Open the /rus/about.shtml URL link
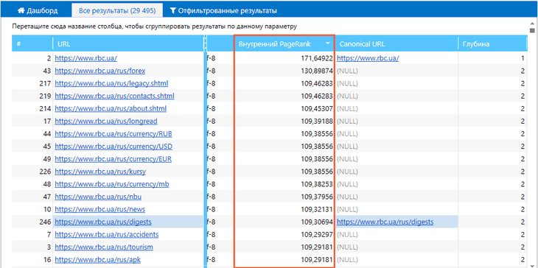Screen dimensions: 538x268 (111, 109)
